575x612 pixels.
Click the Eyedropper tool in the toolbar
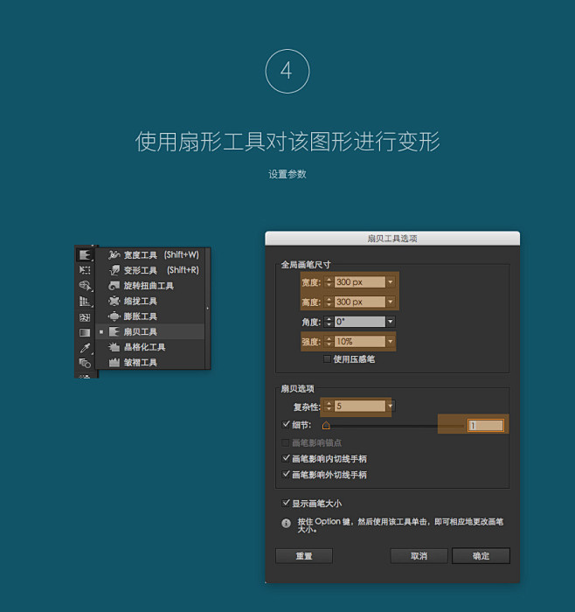(85, 348)
